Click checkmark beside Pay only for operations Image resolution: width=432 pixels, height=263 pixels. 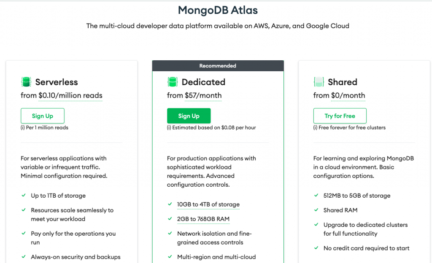point(24,233)
